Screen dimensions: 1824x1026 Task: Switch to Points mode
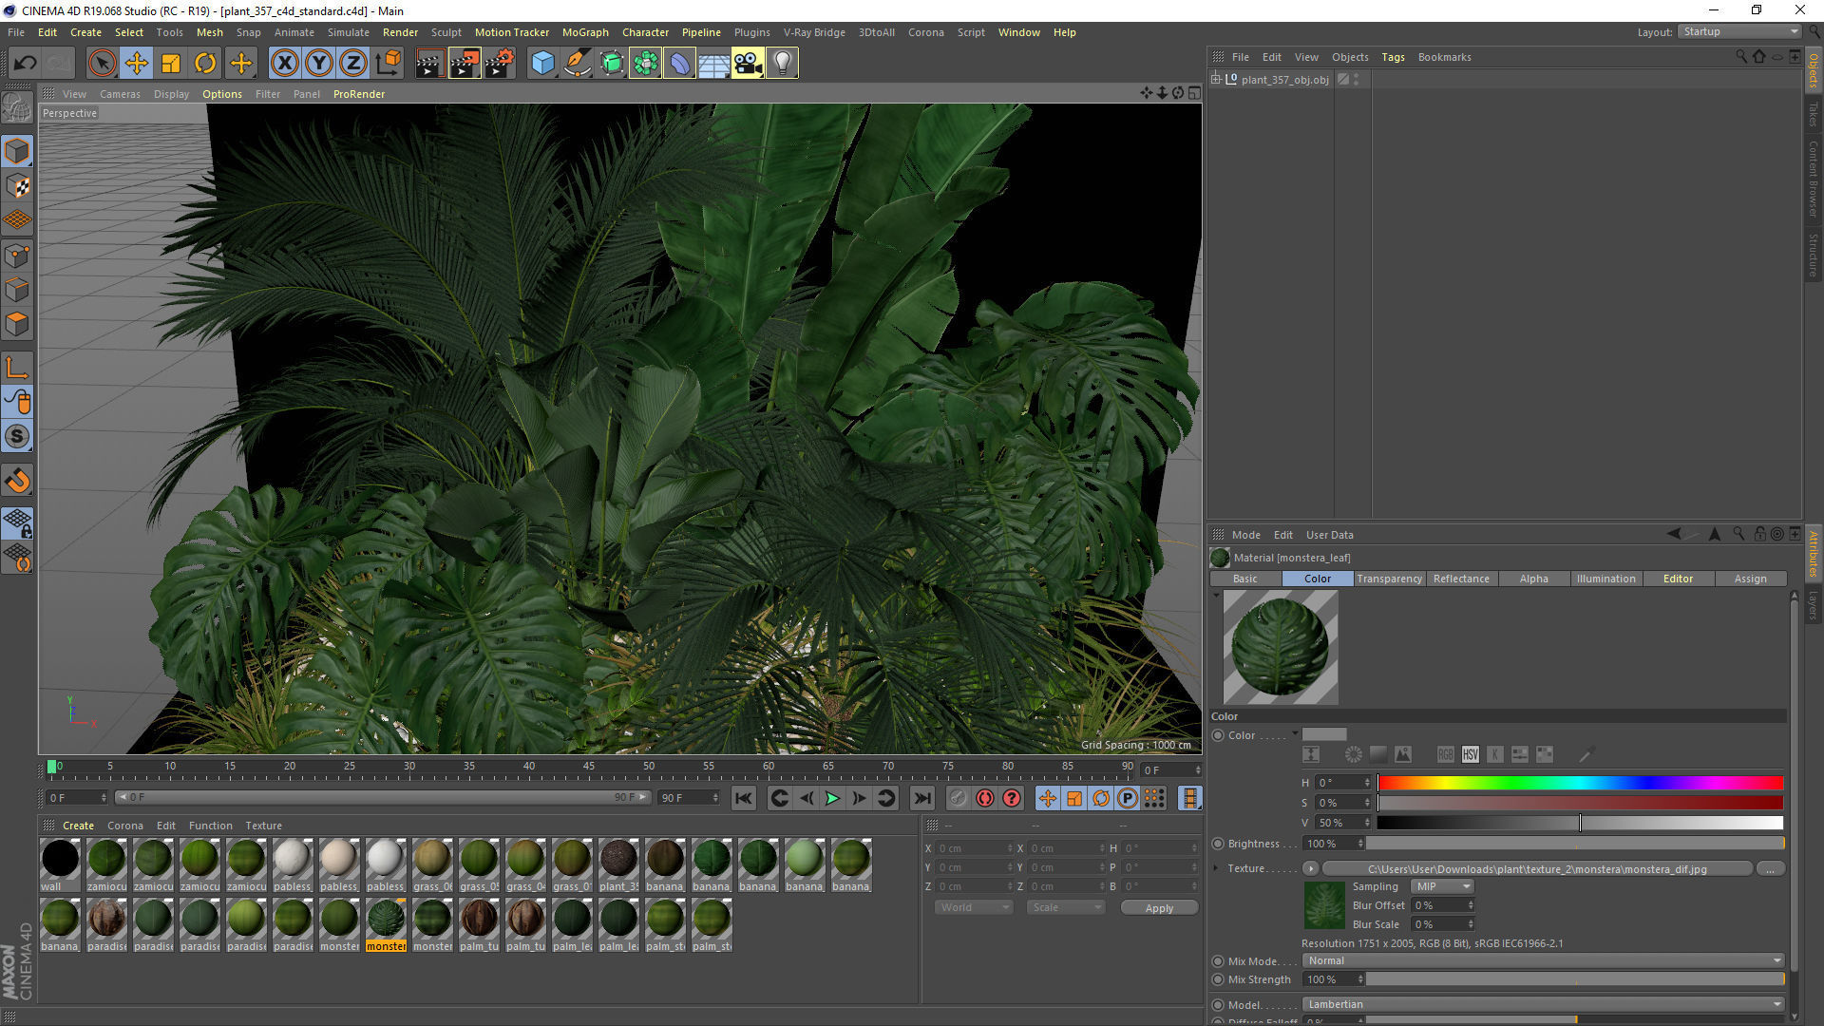[17, 256]
